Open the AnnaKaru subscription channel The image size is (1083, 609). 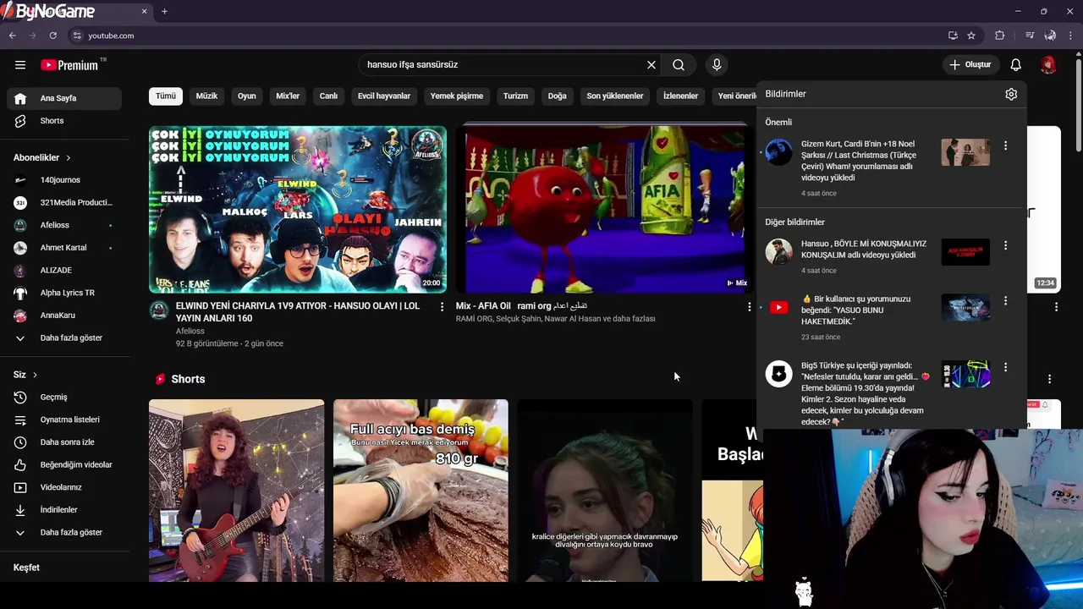[x=64, y=315]
